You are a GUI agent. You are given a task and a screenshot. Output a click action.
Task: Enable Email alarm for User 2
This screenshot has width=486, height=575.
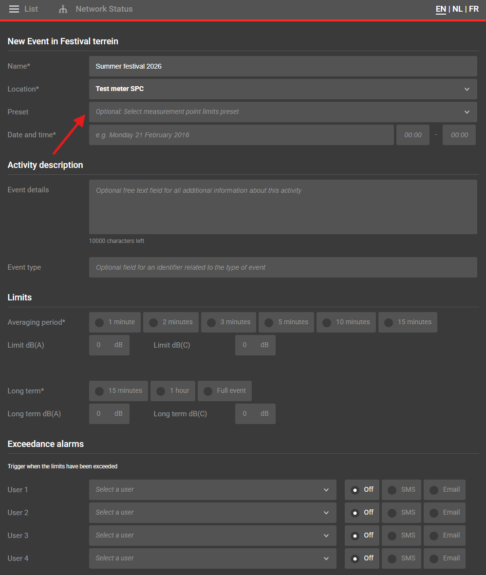pos(444,513)
